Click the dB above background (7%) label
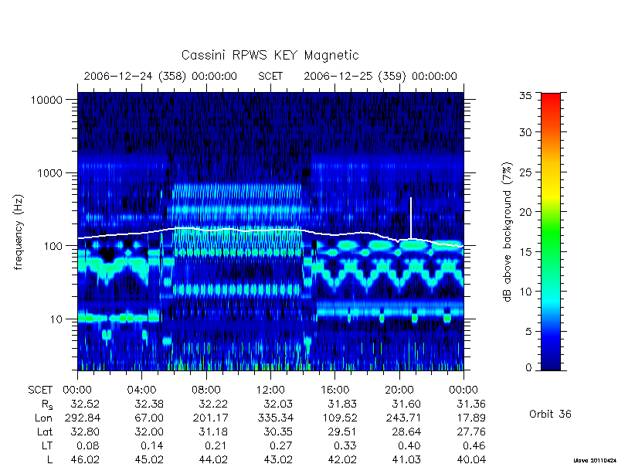This screenshot has height=464, width=618. [x=508, y=232]
